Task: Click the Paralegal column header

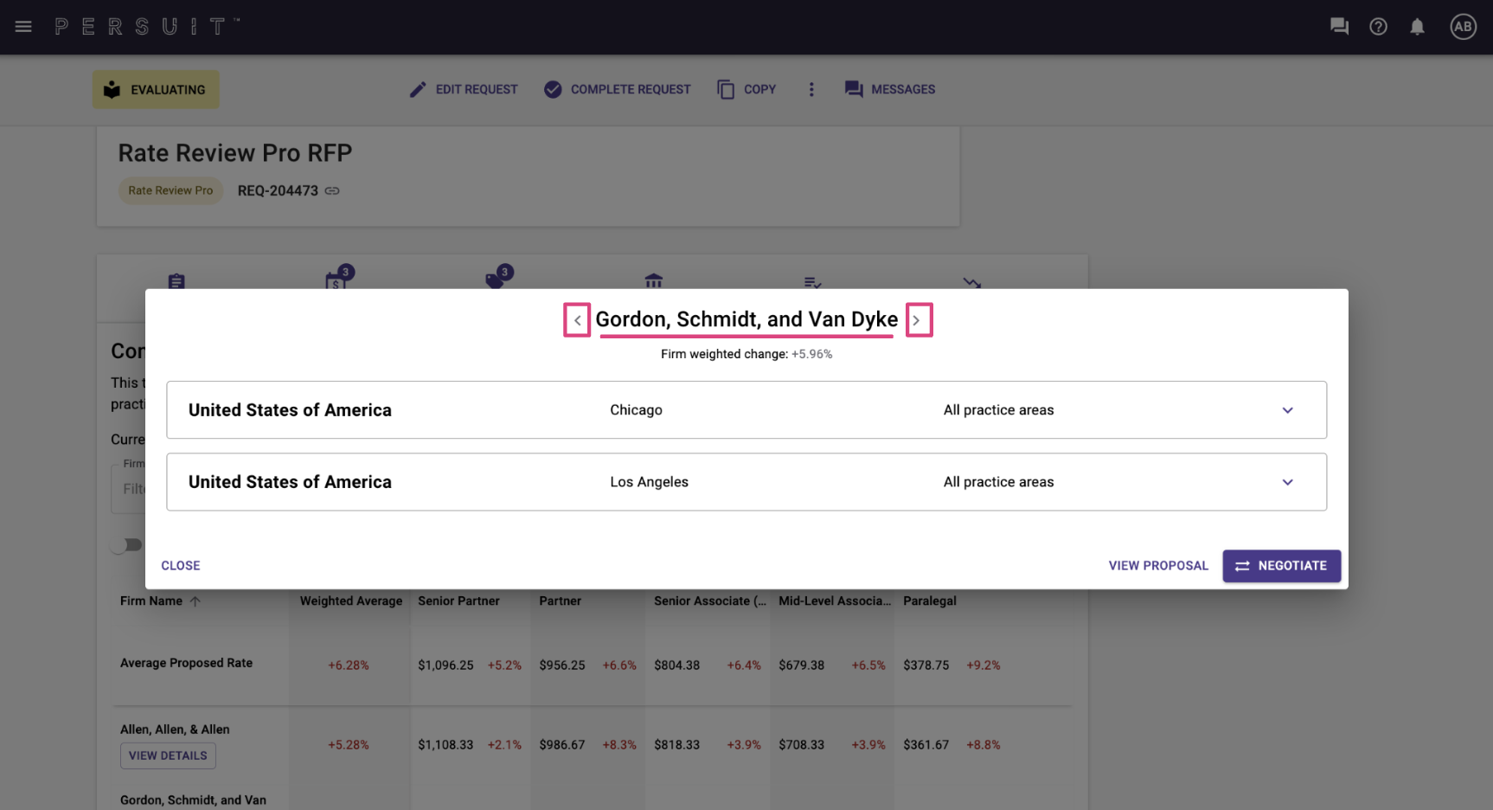Action: coord(930,601)
